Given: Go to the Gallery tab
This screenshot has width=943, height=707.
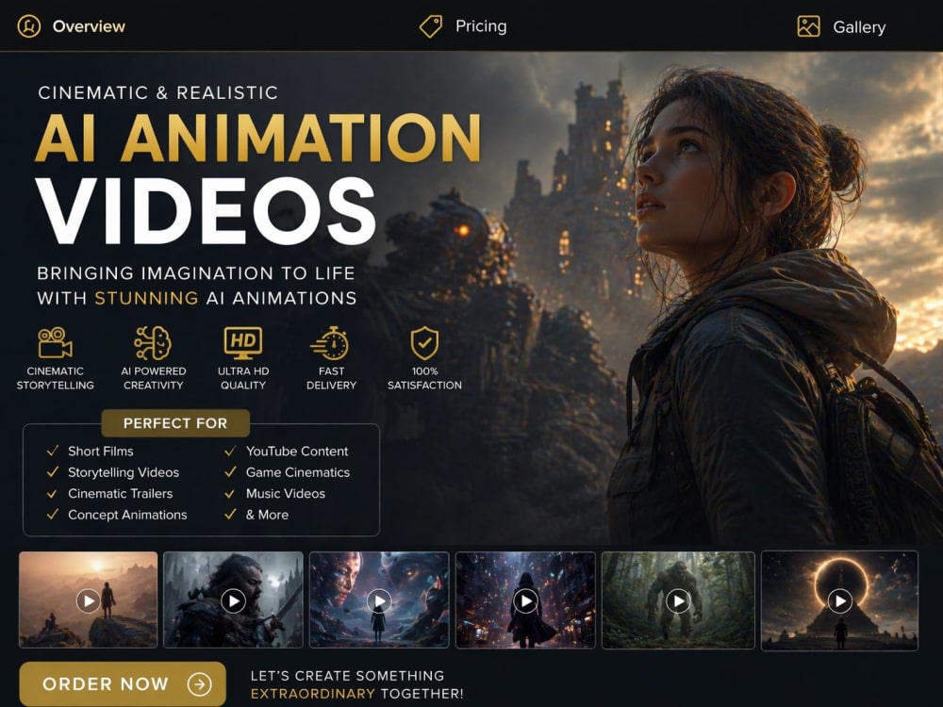Looking at the screenshot, I should (x=841, y=26).
